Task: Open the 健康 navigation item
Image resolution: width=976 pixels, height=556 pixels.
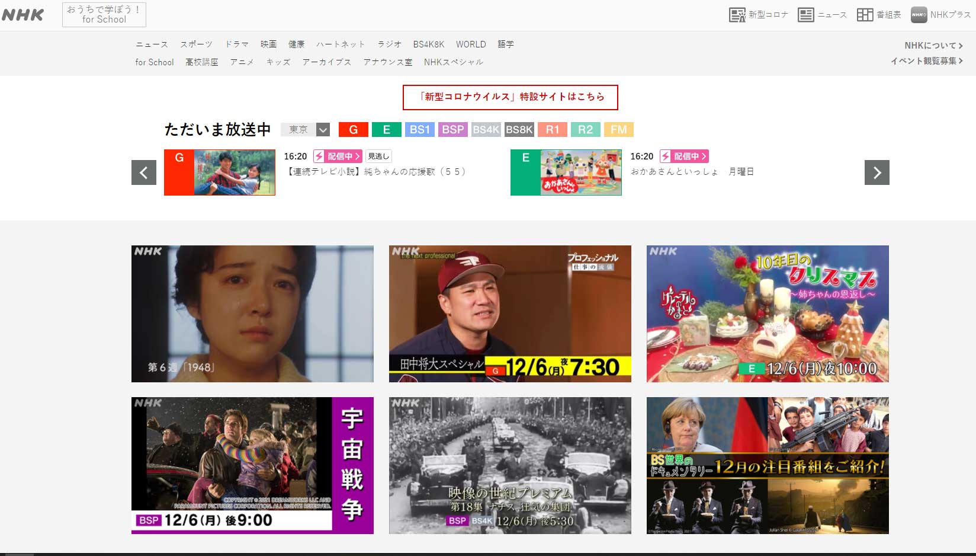Action: 297,44
